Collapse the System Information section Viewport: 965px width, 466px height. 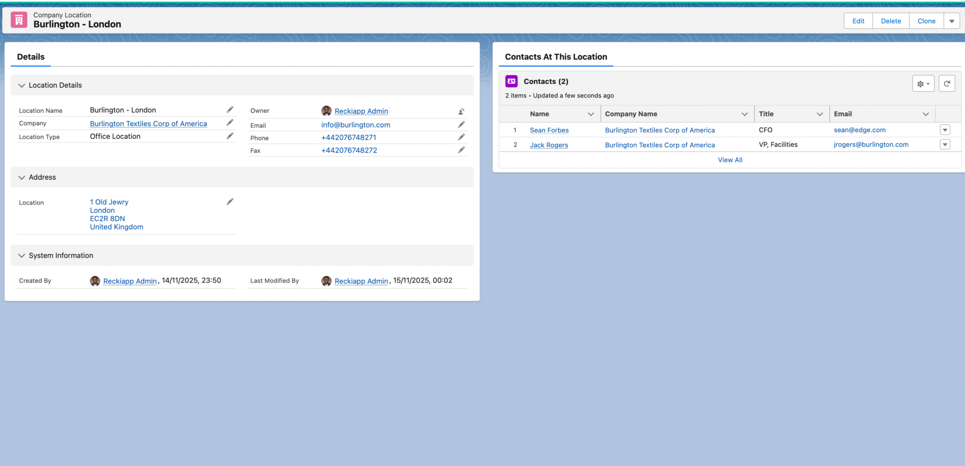point(22,256)
